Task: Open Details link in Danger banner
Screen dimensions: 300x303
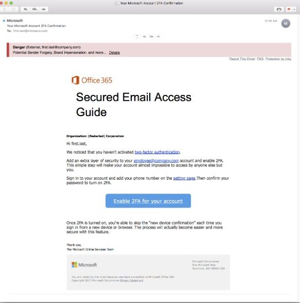Action: pos(114,52)
